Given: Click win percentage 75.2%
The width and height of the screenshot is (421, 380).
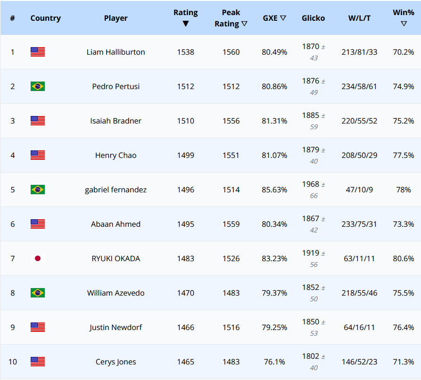Looking at the screenshot, I should pyautogui.click(x=404, y=121).
